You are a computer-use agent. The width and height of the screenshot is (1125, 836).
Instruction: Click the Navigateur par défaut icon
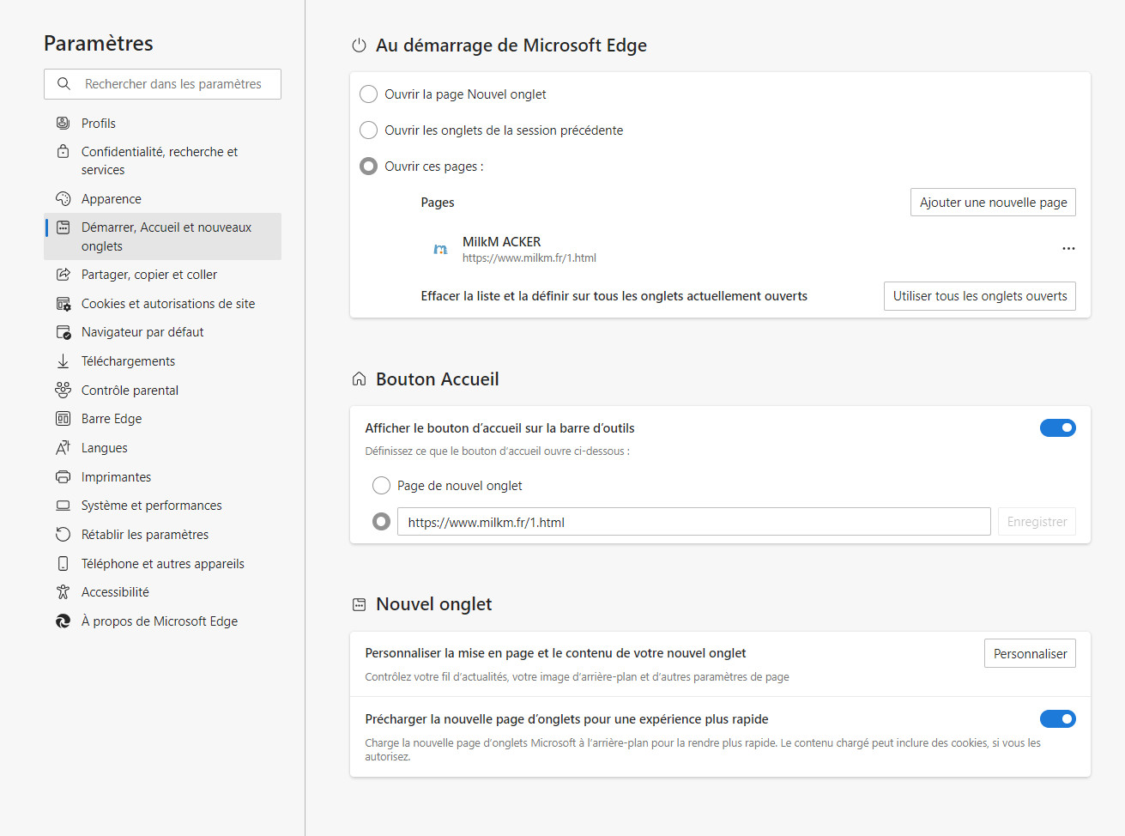pyautogui.click(x=63, y=332)
